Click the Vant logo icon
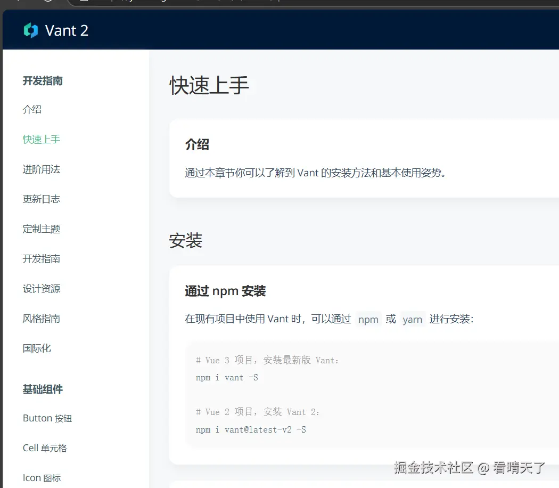The height and width of the screenshot is (488, 559). point(31,30)
